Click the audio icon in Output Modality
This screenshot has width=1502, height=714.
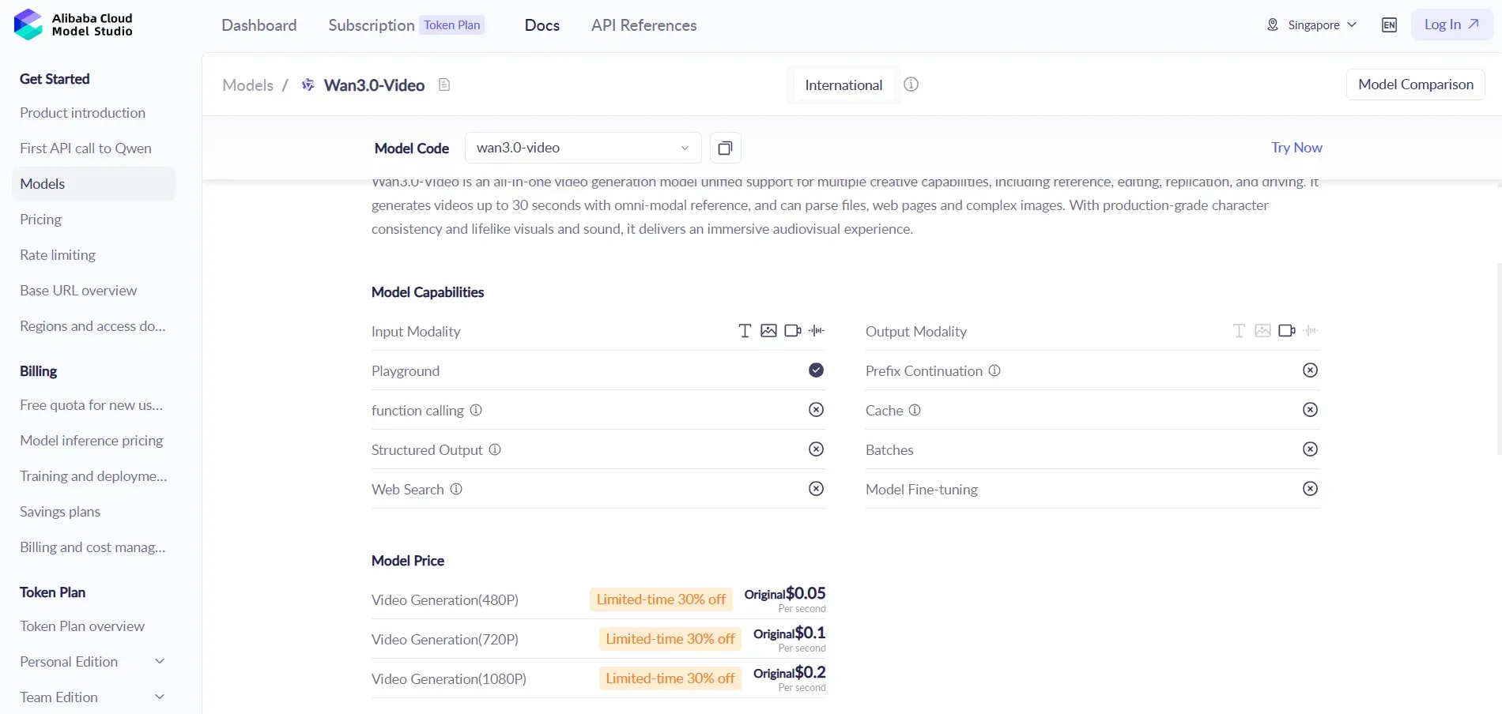(1311, 331)
